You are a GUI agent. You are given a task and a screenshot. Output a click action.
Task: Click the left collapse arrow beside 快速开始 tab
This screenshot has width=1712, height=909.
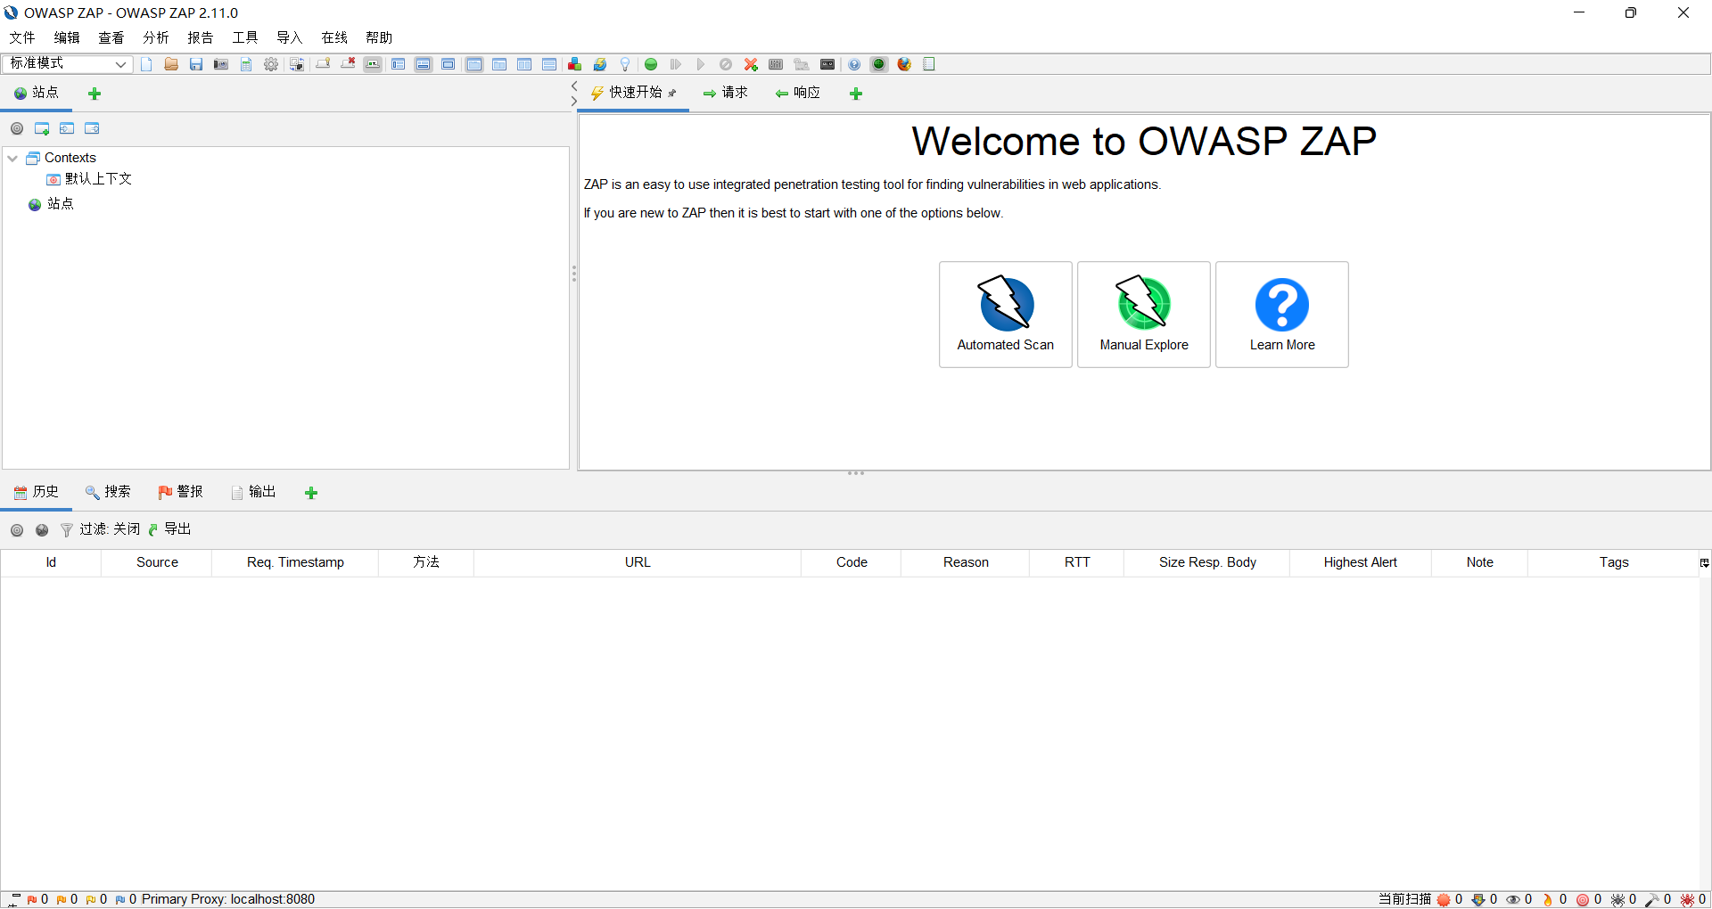point(574,86)
